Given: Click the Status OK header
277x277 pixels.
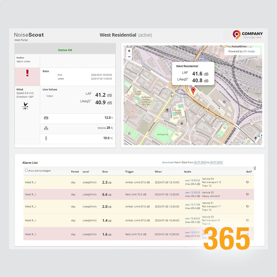Looking at the screenshot, I should pos(65,50).
